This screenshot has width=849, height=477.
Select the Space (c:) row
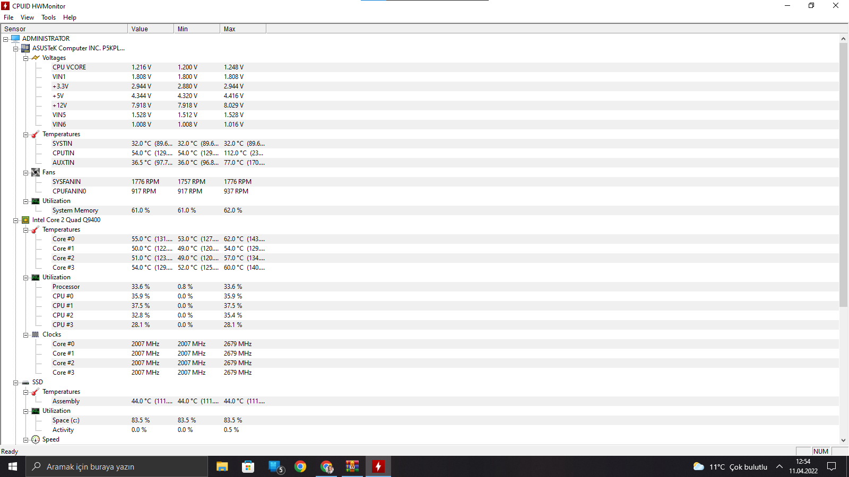(x=420, y=420)
